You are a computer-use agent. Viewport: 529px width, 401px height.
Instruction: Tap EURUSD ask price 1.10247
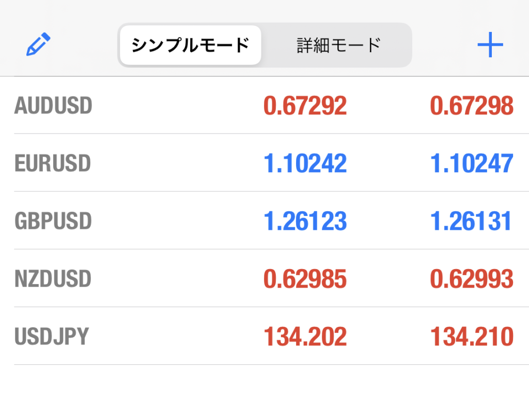(x=472, y=163)
